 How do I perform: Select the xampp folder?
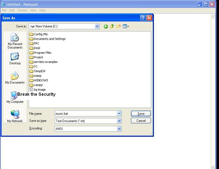(36, 85)
